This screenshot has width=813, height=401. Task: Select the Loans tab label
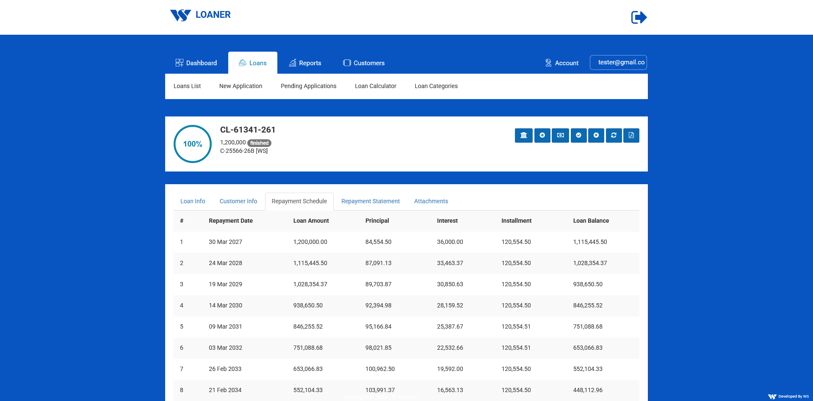(x=258, y=63)
